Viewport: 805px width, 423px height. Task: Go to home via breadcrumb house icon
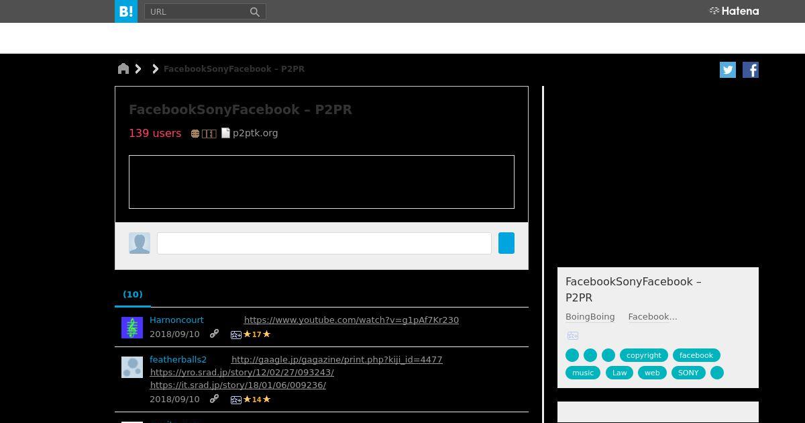pos(123,68)
